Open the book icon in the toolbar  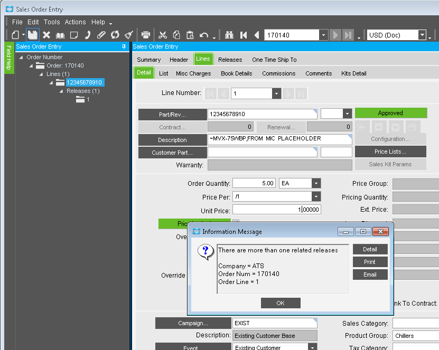tap(60, 35)
